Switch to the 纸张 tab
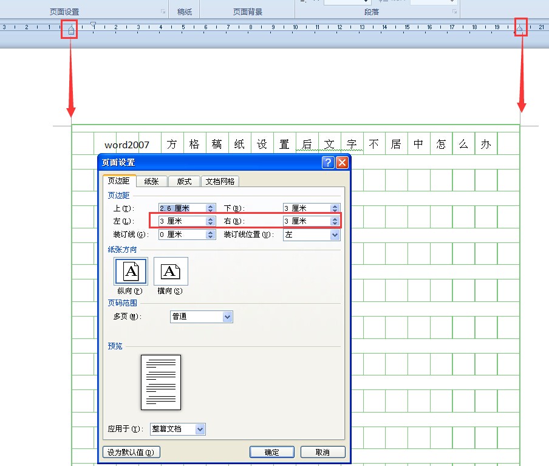Screen dimensions: 549x466 [152, 181]
